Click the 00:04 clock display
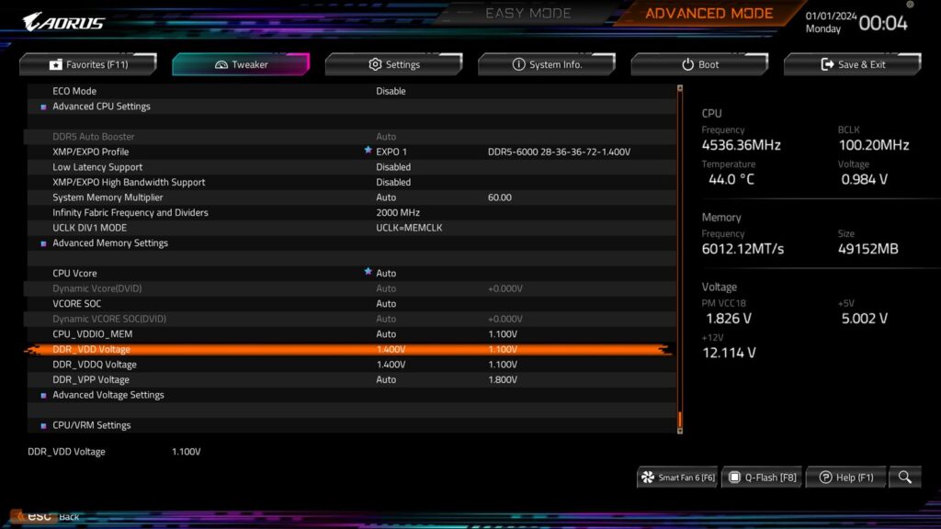941x529 pixels. coord(883,23)
